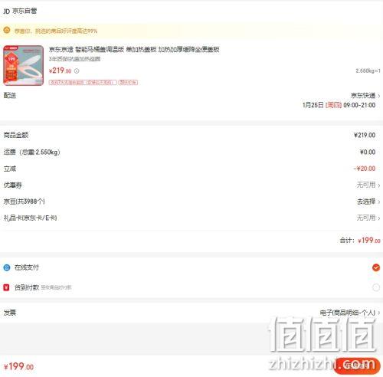The width and height of the screenshot is (383, 377).
Task: Click the smiley icon in the yellow banner
Action: pyautogui.click(x=7, y=31)
